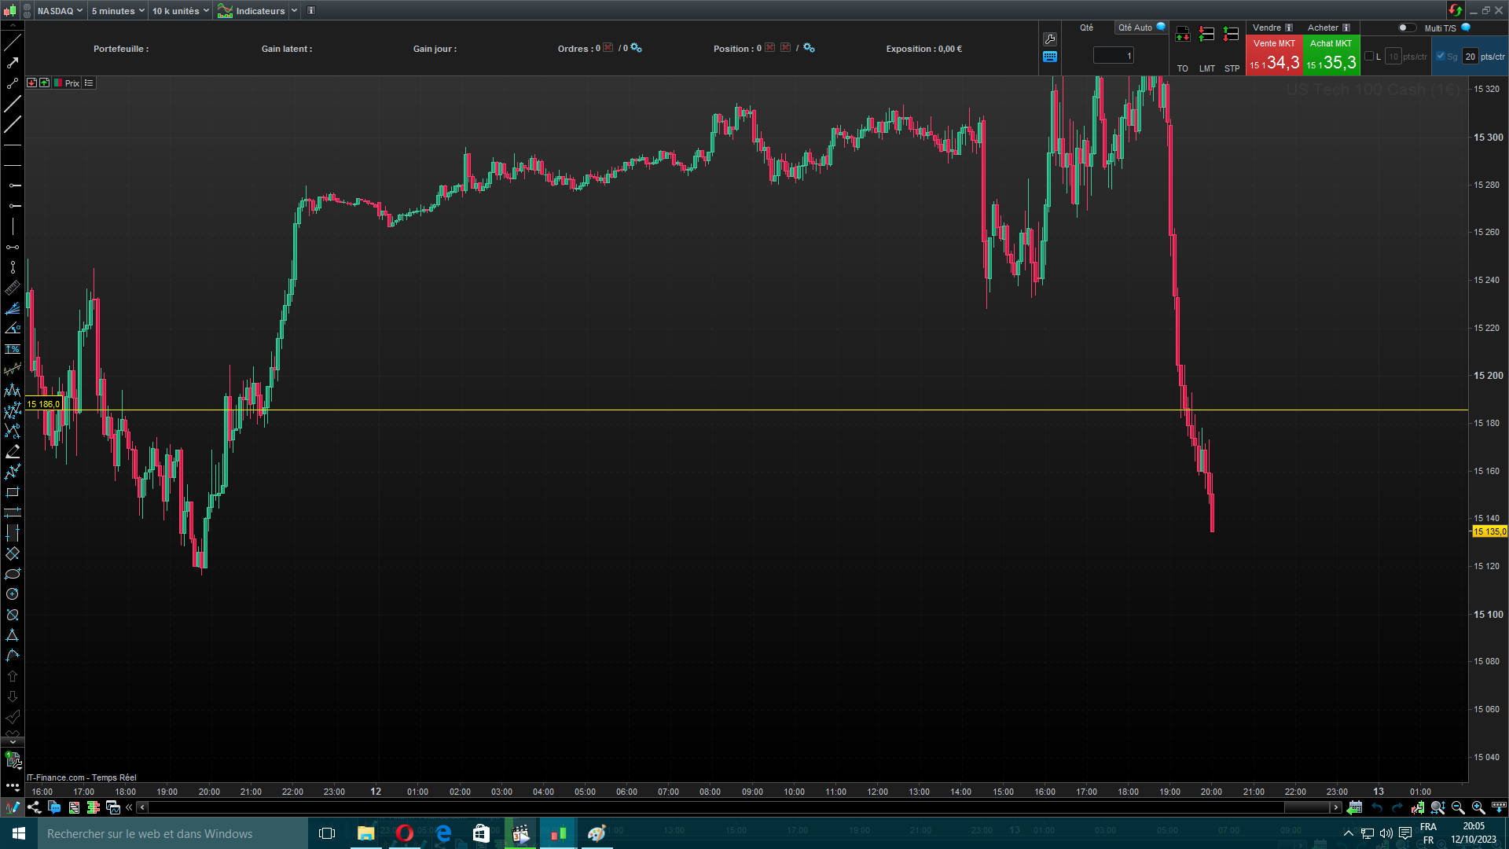This screenshot has width=1509, height=849.
Task: Click the TO order type icon
Action: coord(1182,35)
